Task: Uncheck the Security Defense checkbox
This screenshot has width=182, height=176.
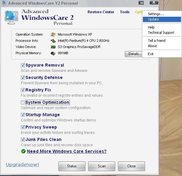Action: 23,77
